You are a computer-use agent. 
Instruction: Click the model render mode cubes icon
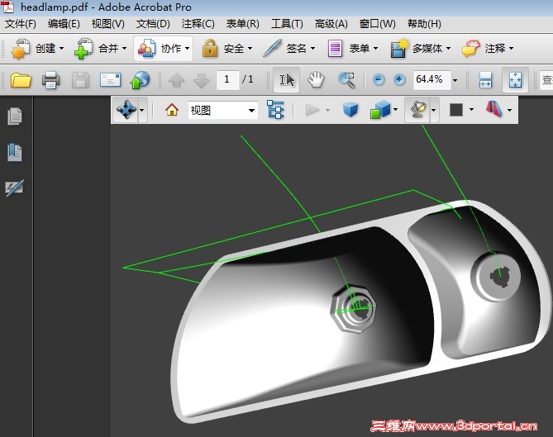pyautogui.click(x=380, y=110)
